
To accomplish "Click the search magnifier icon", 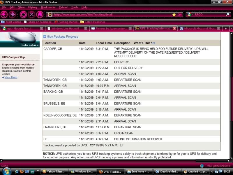I will click(227, 15).
